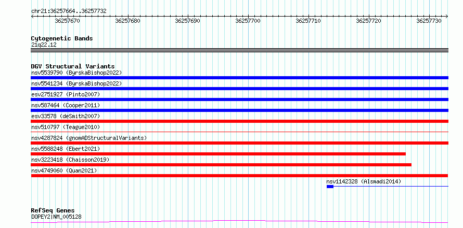Image resolution: width=463 pixels, height=228 pixels.
Task: Click the left arrowhead of the coordinate ruler
Action: coord(32,17)
